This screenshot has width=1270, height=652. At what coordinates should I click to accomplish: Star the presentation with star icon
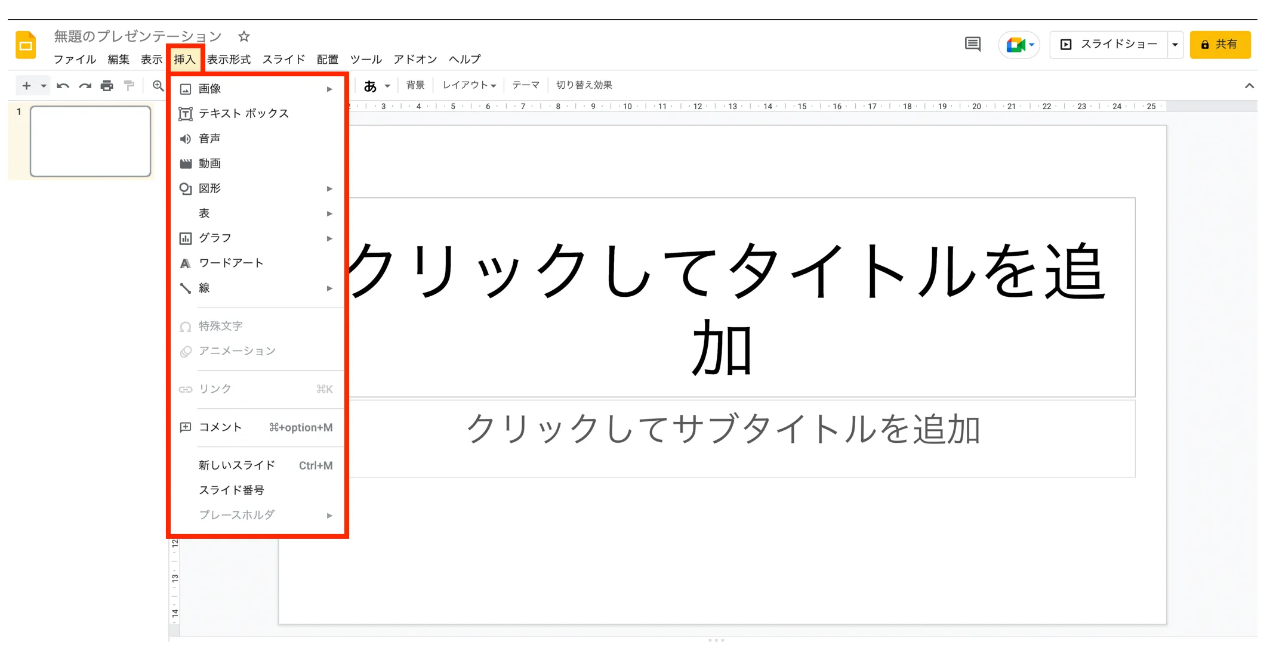[243, 36]
